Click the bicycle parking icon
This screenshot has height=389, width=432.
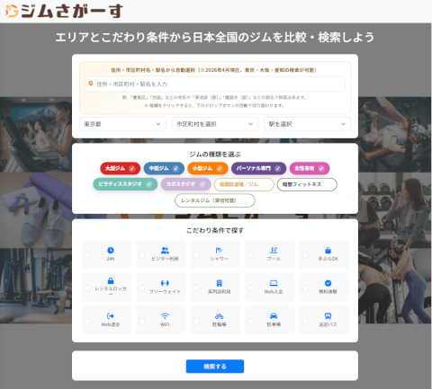click(219, 316)
